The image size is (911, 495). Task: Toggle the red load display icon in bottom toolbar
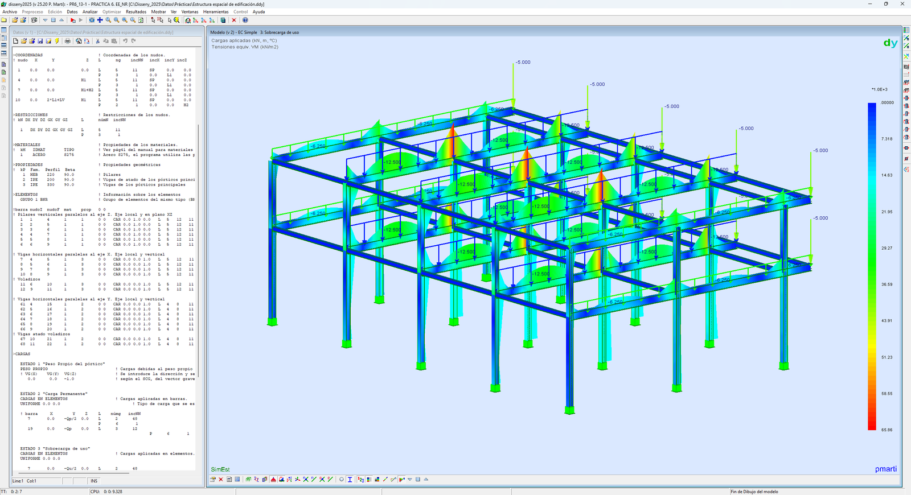[x=273, y=480]
